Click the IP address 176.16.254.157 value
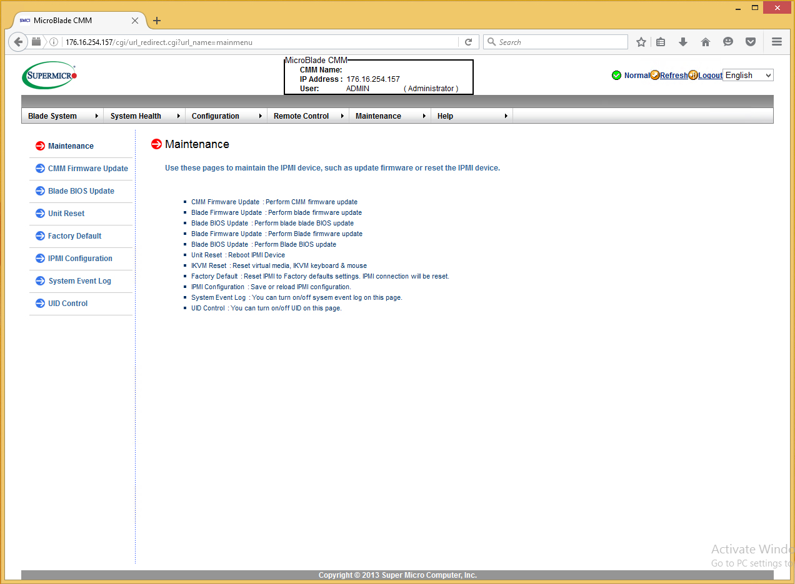Image resolution: width=795 pixels, height=584 pixels. (373, 79)
